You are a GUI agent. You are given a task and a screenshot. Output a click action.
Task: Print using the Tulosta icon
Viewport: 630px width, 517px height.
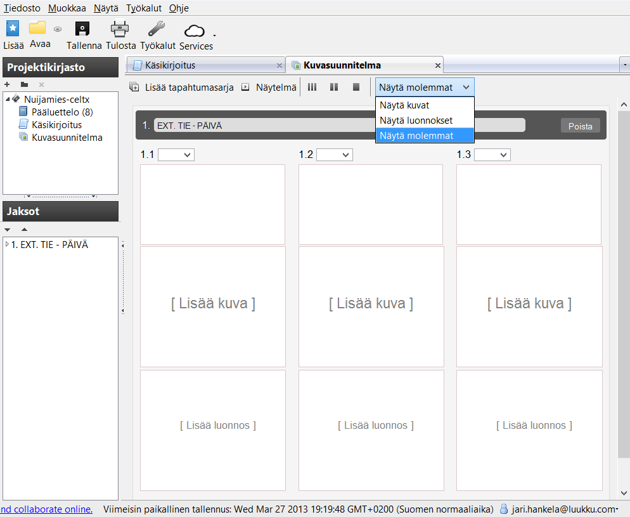coord(120,29)
